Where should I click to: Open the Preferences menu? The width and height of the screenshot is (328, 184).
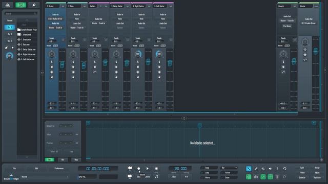59,168
